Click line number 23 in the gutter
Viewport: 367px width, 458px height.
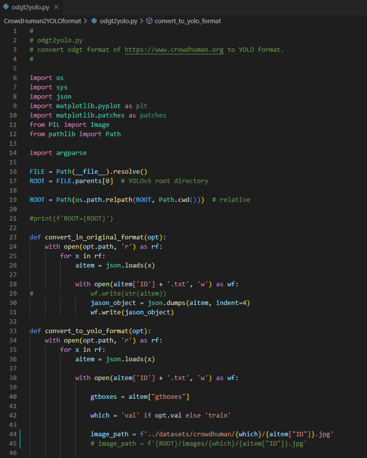tap(13, 237)
